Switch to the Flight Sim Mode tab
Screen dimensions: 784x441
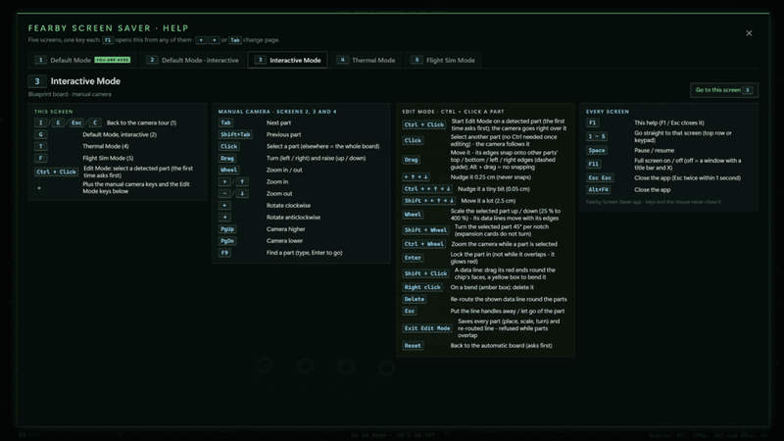pyautogui.click(x=443, y=60)
